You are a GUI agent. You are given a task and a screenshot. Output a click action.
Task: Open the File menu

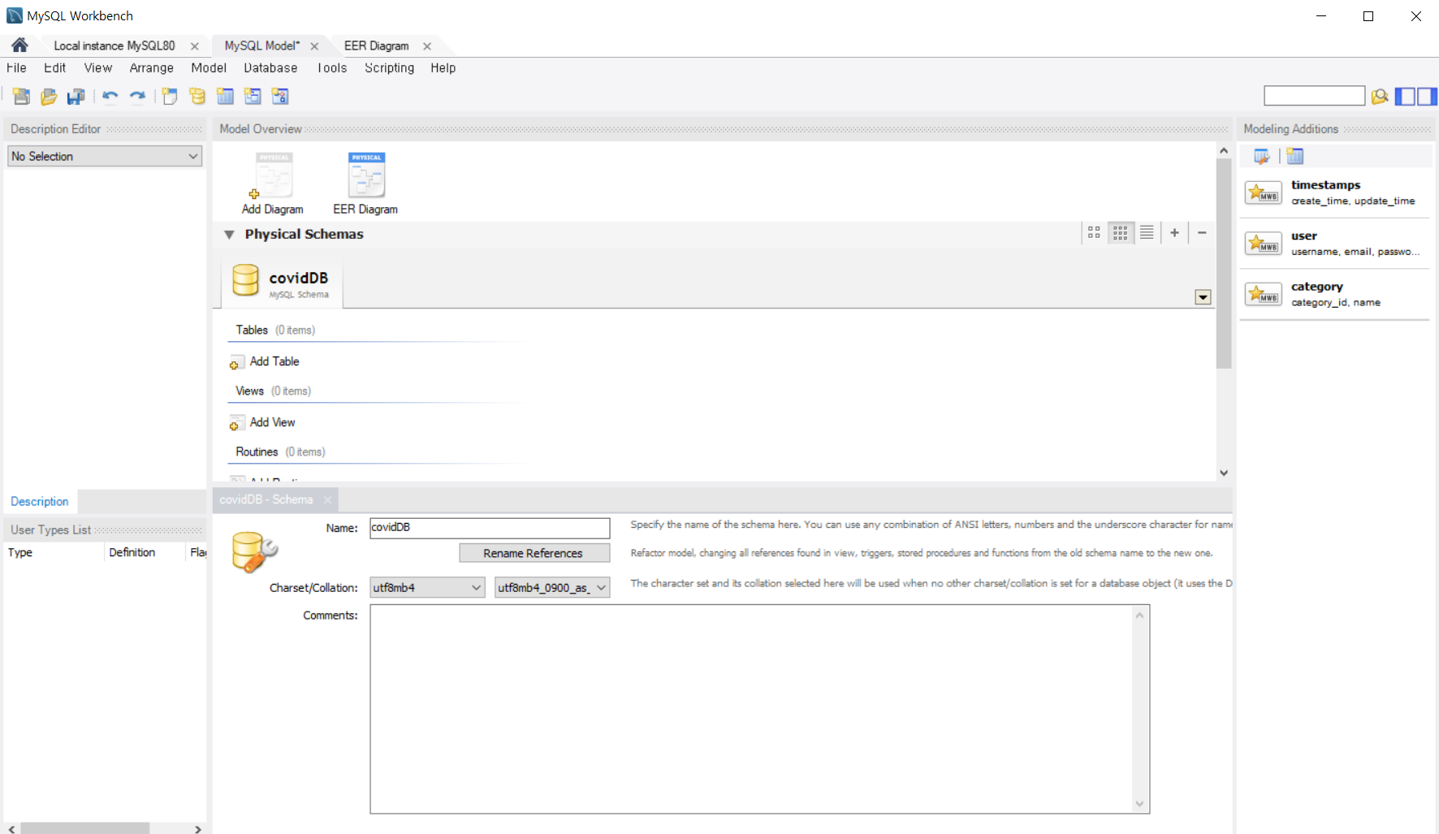(16, 68)
